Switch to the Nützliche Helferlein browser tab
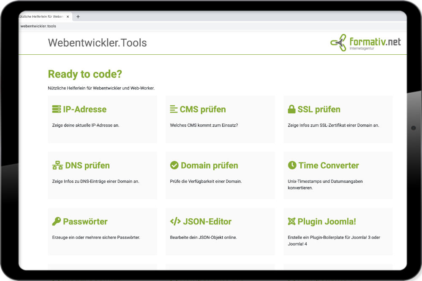This screenshot has width=422, height=281. coord(40,16)
